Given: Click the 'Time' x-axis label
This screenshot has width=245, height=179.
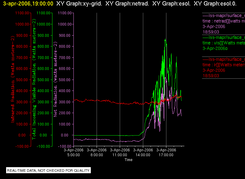Looking at the screenshot, I should pyautogui.click(x=128, y=160).
